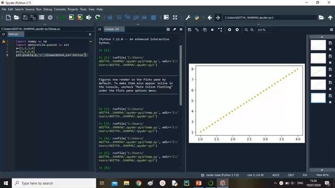Open the Projects menu
Viewport: 335px width, 188px height.
click(73, 9)
